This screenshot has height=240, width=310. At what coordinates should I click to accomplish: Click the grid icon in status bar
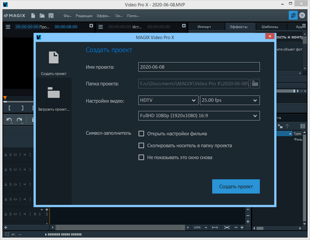tap(7, 234)
